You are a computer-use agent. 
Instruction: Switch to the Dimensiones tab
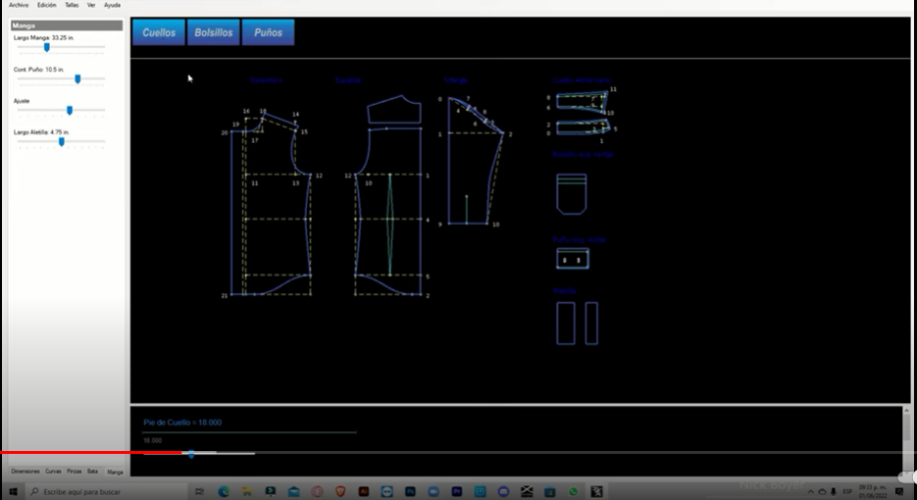(25, 472)
